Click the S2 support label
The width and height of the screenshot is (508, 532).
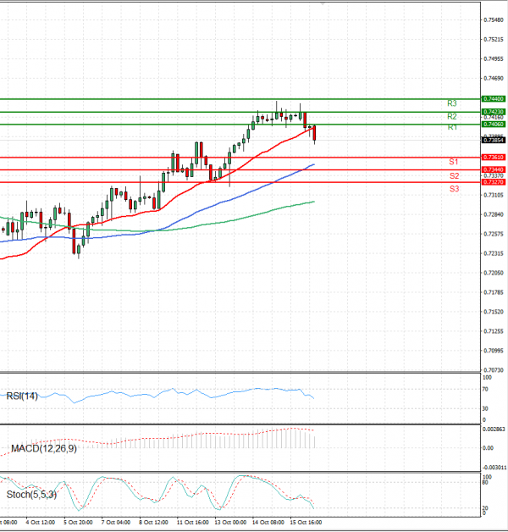coord(454,175)
